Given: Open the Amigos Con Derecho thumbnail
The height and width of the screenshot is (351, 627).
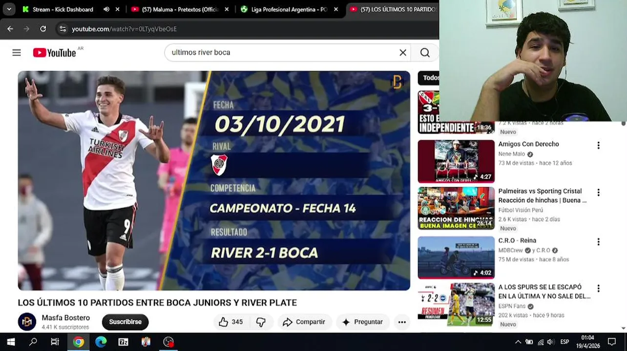Looking at the screenshot, I should click(x=456, y=161).
